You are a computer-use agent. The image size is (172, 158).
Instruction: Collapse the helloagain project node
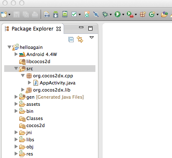coord(9,47)
